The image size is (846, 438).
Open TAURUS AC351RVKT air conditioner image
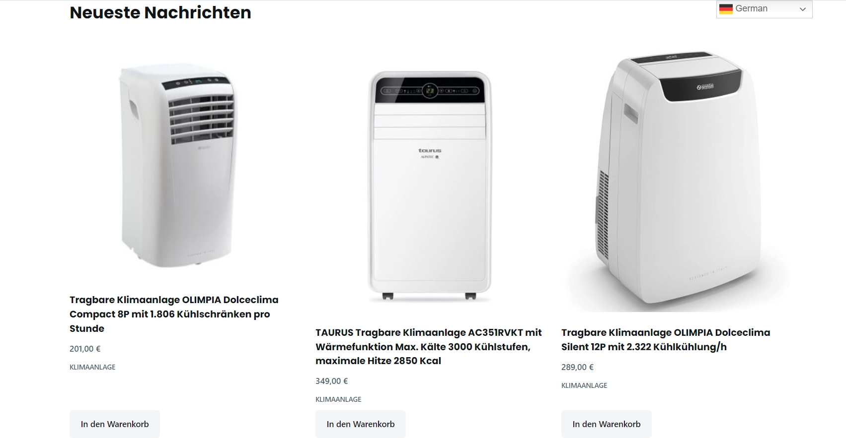[x=430, y=186]
